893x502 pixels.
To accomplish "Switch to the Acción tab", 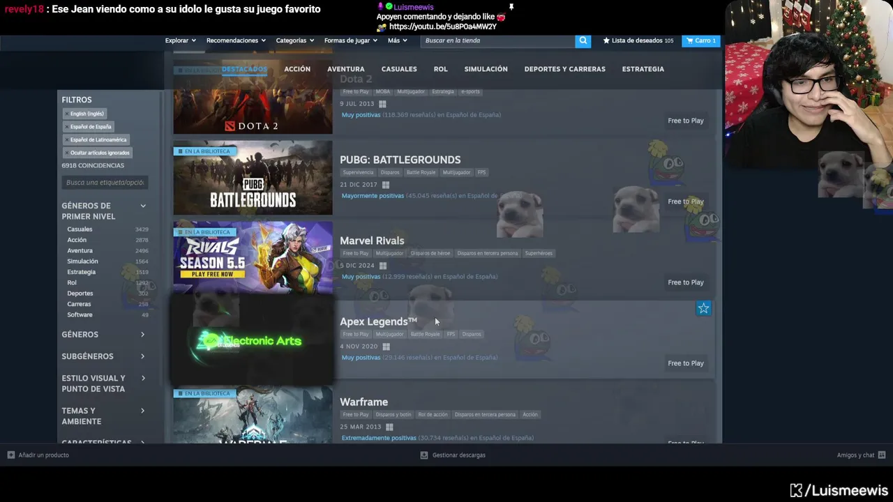I will tap(297, 69).
